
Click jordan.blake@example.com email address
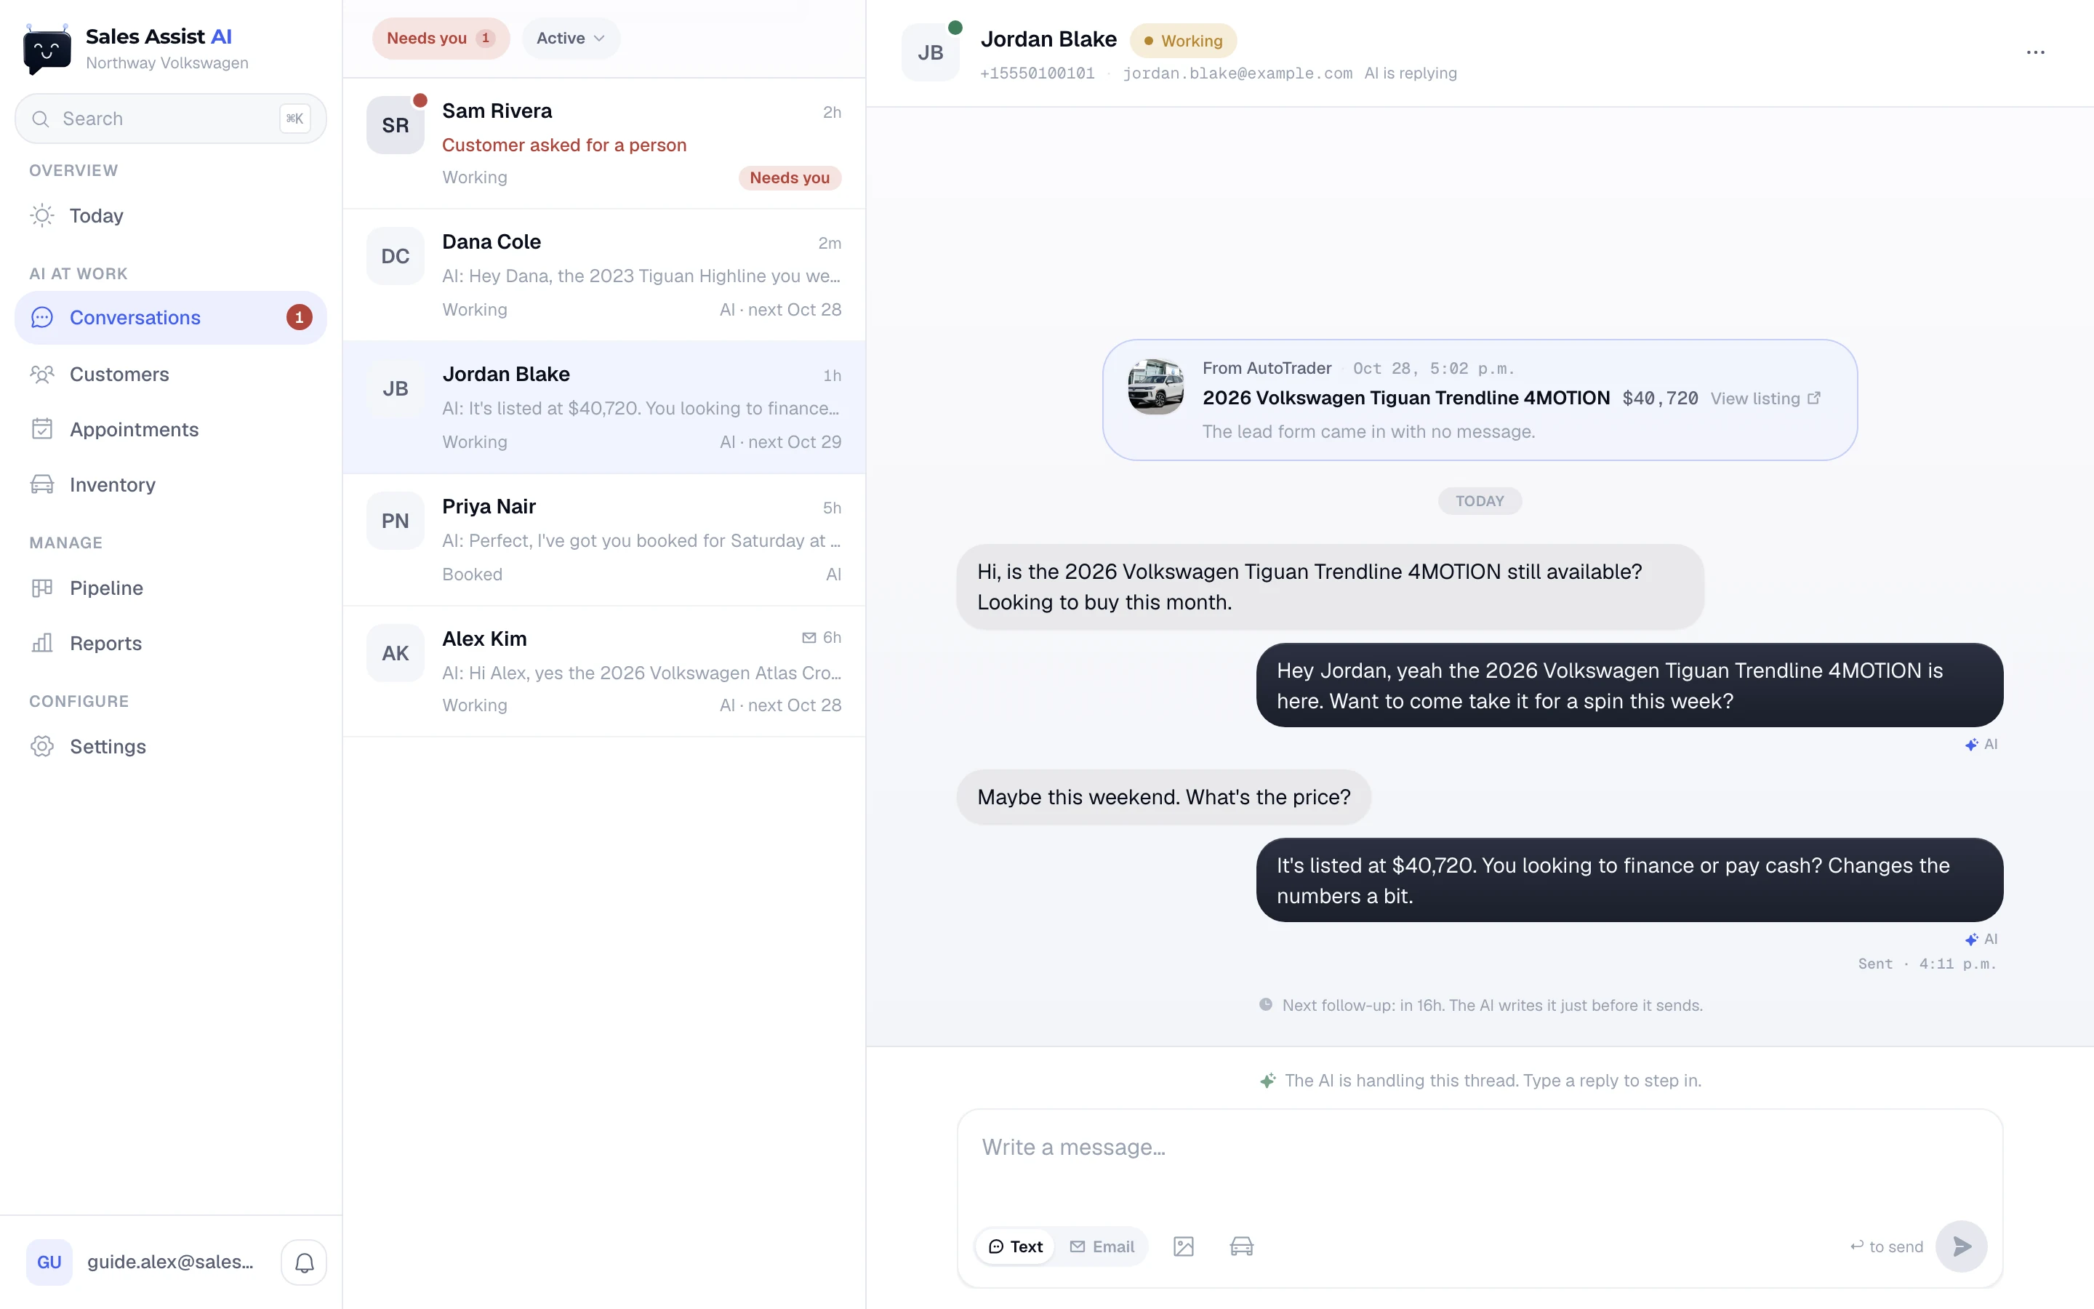click(x=1237, y=73)
